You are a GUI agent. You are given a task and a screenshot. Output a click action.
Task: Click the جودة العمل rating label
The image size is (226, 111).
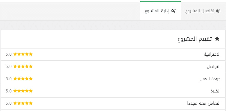click(x=210, y=79)
